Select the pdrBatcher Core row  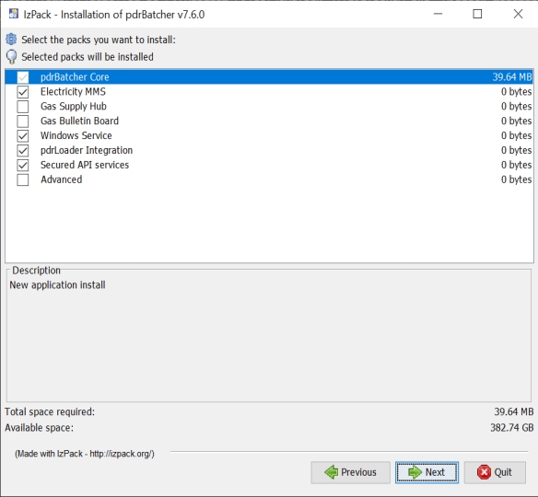point(269,76)
